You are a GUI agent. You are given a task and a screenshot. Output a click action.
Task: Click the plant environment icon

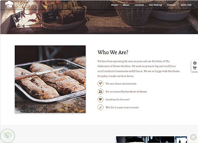point(100,83)
